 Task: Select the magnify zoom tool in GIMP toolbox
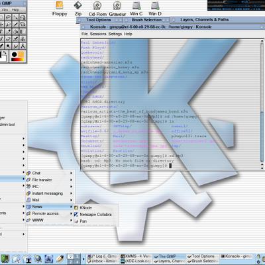(8, 25)
